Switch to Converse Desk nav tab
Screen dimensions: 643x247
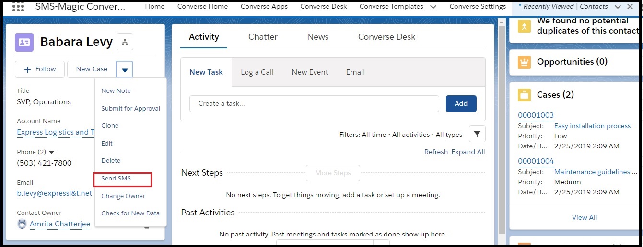324,7
